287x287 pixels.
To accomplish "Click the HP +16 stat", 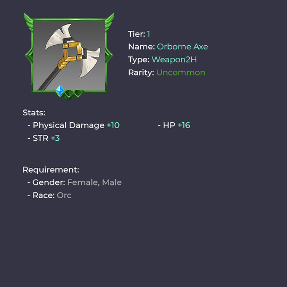I will (174, 125).
